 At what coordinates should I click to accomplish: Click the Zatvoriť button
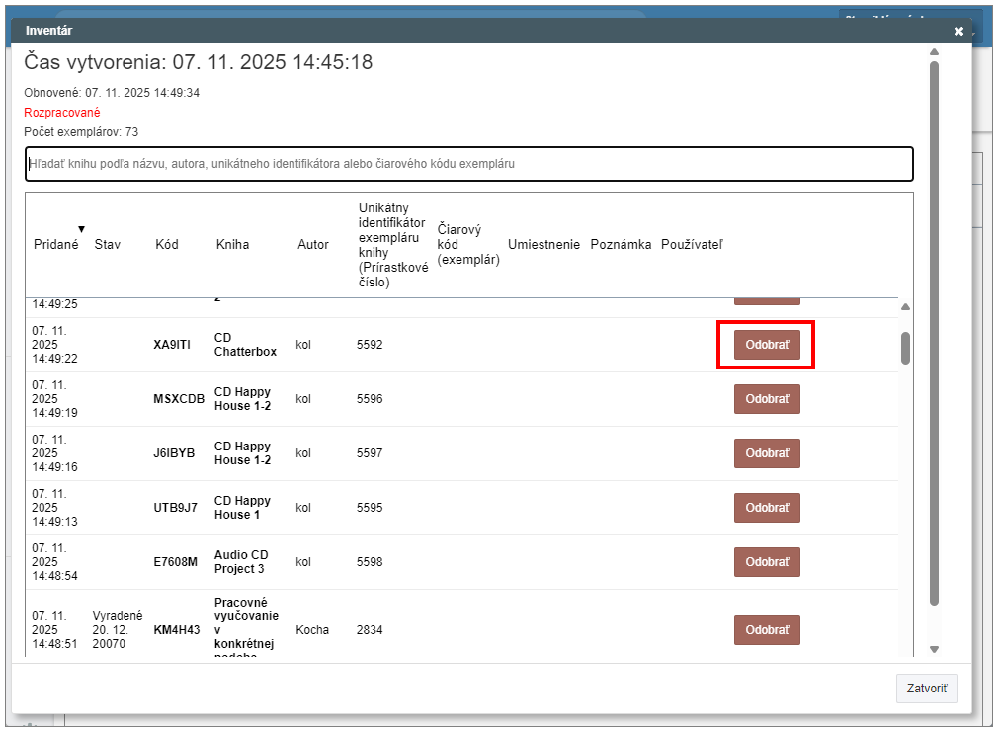pyautogui.click(x=926, y=689)
